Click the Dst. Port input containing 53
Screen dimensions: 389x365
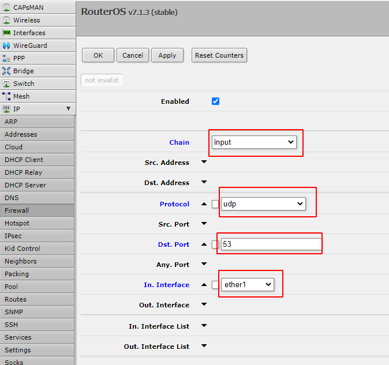click(x=271, y=244)
